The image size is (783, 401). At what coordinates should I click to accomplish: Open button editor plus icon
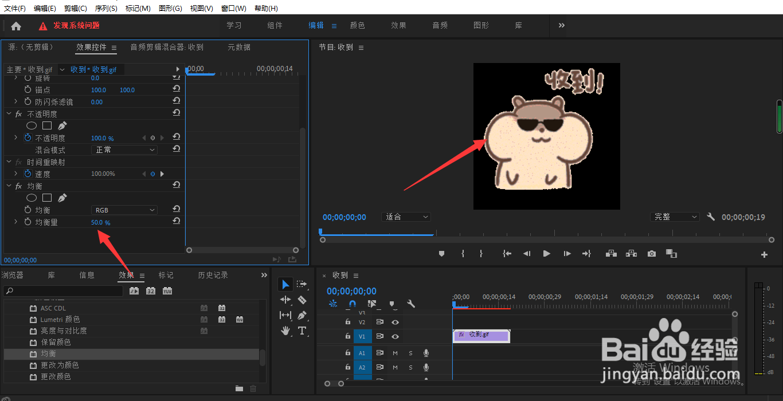coord(764,255)
